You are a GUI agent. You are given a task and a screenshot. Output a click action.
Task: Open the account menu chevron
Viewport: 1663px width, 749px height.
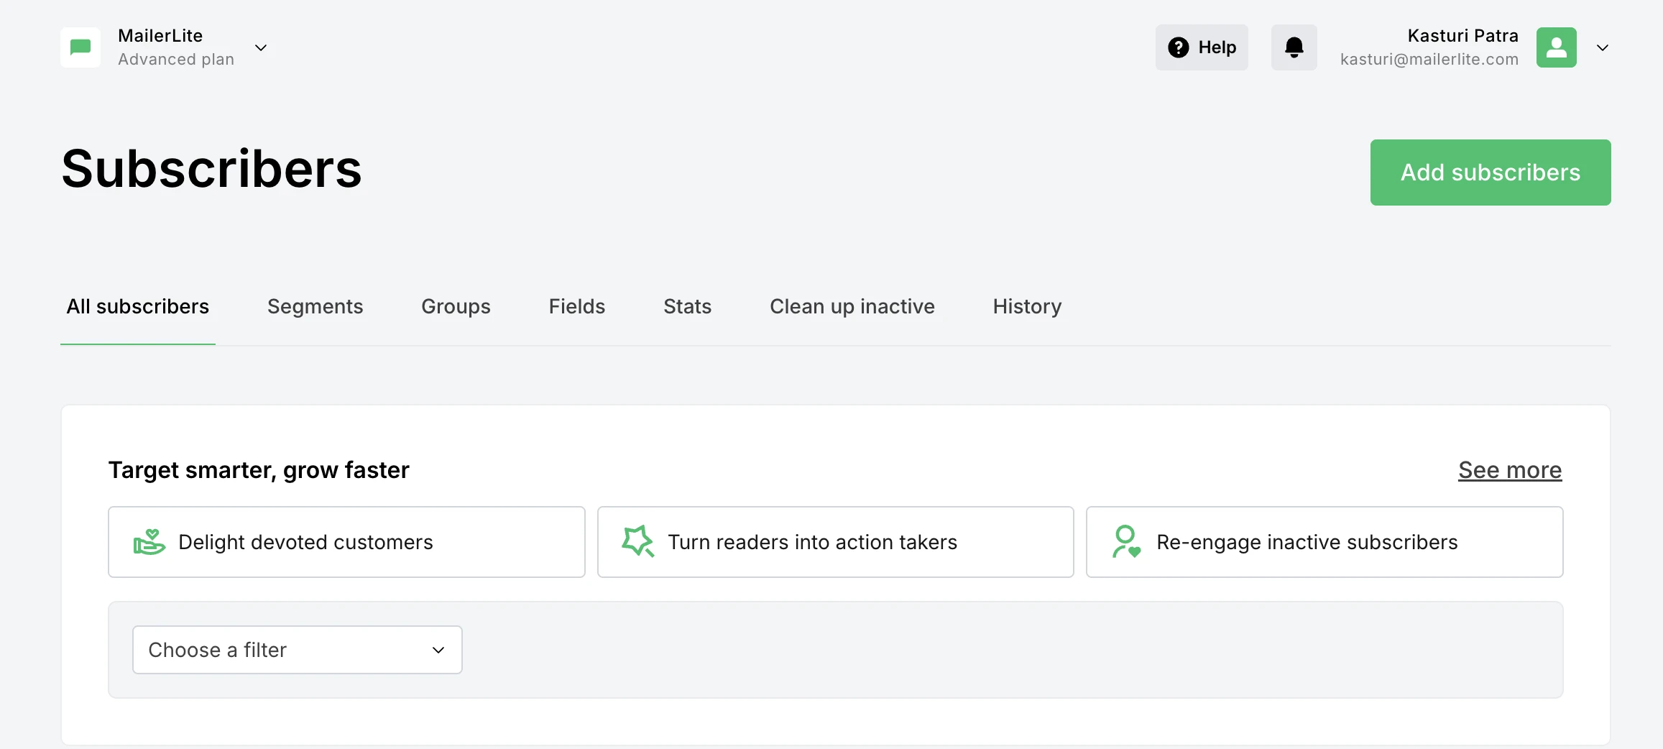(x=1602, y=47)
